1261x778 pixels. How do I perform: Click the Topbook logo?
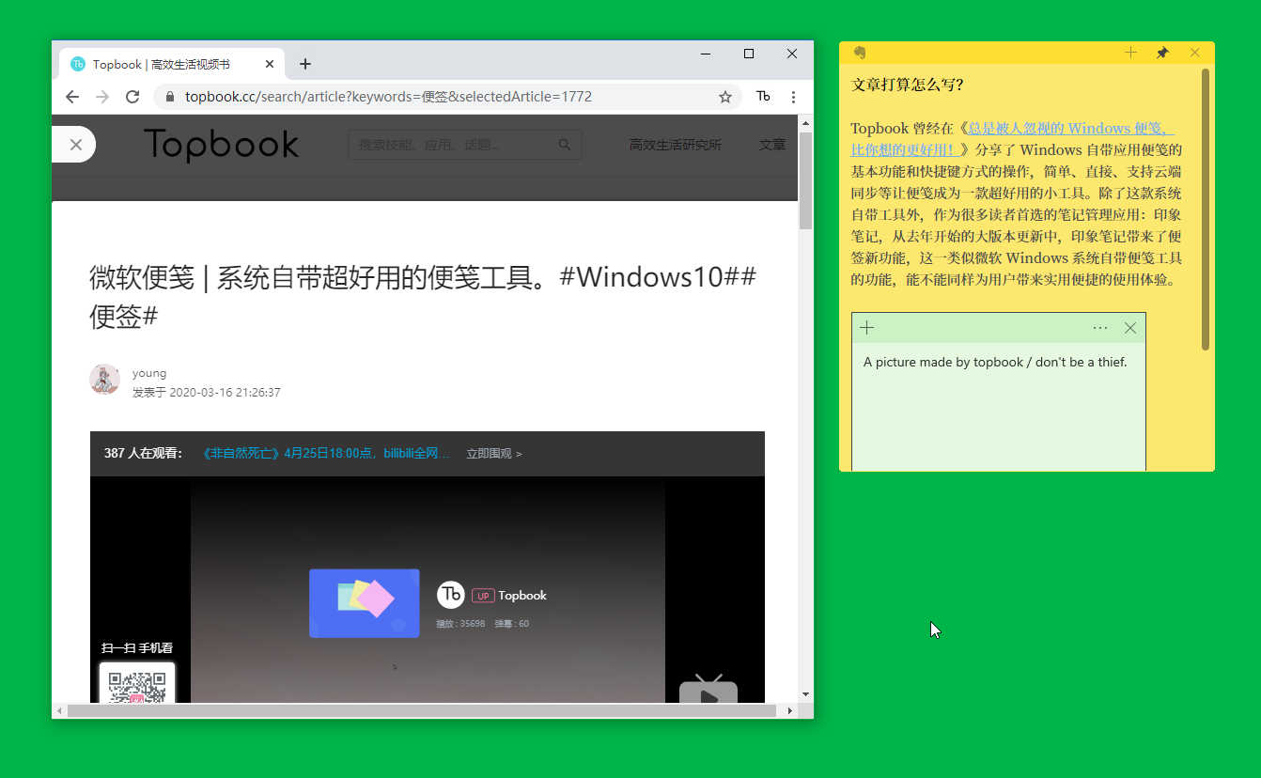pos(222,145)
